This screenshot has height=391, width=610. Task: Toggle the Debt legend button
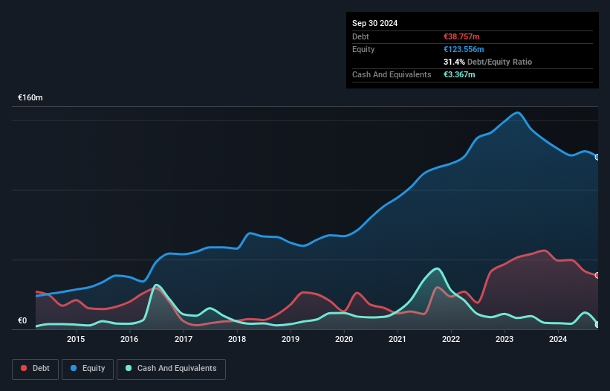click(36, 369)
